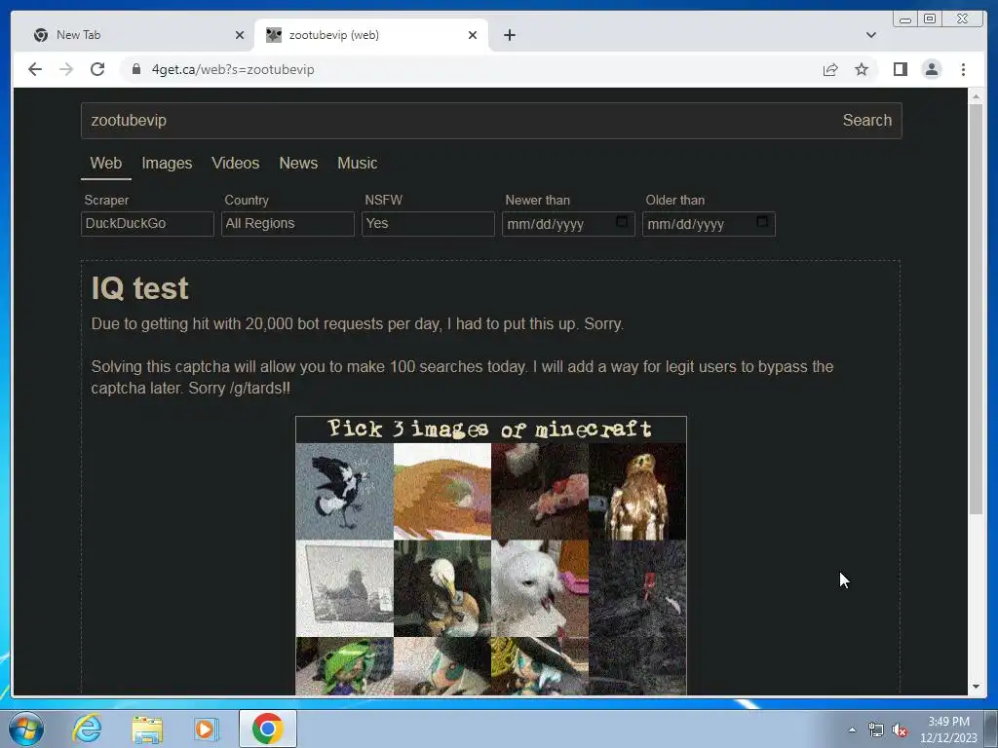Select the flying magpie captcha image
Screen dimensions: 998x748
click(x=344, y=491)
